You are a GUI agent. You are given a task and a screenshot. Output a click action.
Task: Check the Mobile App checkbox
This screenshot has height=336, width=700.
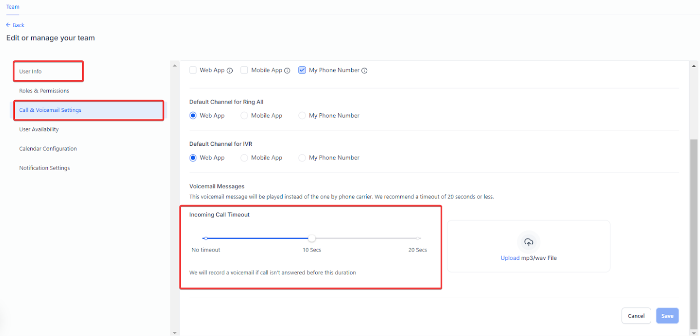[x=244, y=70]
